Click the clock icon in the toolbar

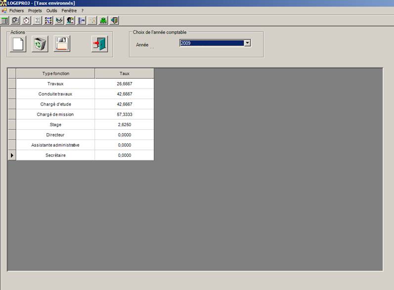coord(26,20)
